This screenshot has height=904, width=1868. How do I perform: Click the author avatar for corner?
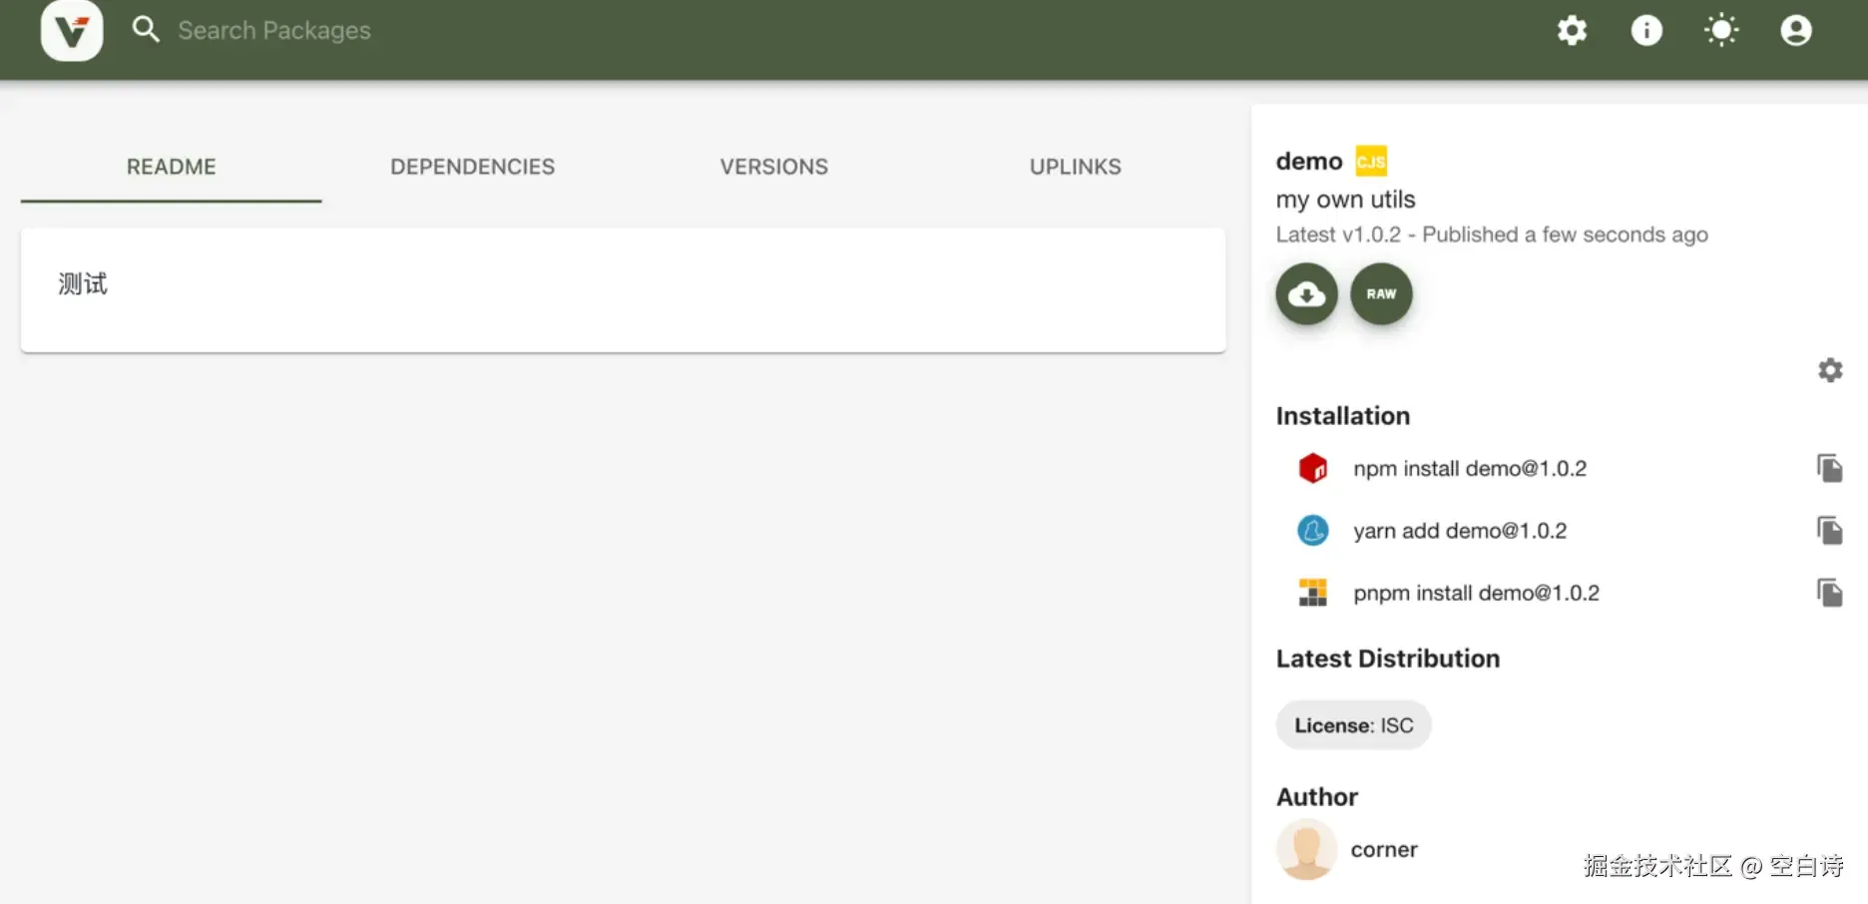[x=1306, y=849]
